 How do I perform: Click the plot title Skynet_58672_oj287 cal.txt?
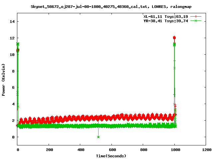click(111, 7)
